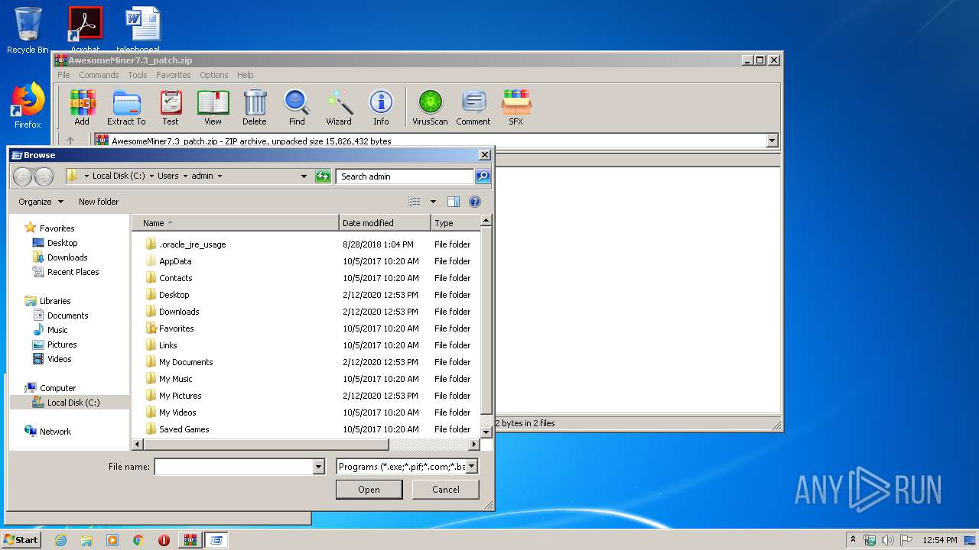Expand the Users breadcrumb arrow
Viewport: 979px width, 550px height.
click(184, 176)
